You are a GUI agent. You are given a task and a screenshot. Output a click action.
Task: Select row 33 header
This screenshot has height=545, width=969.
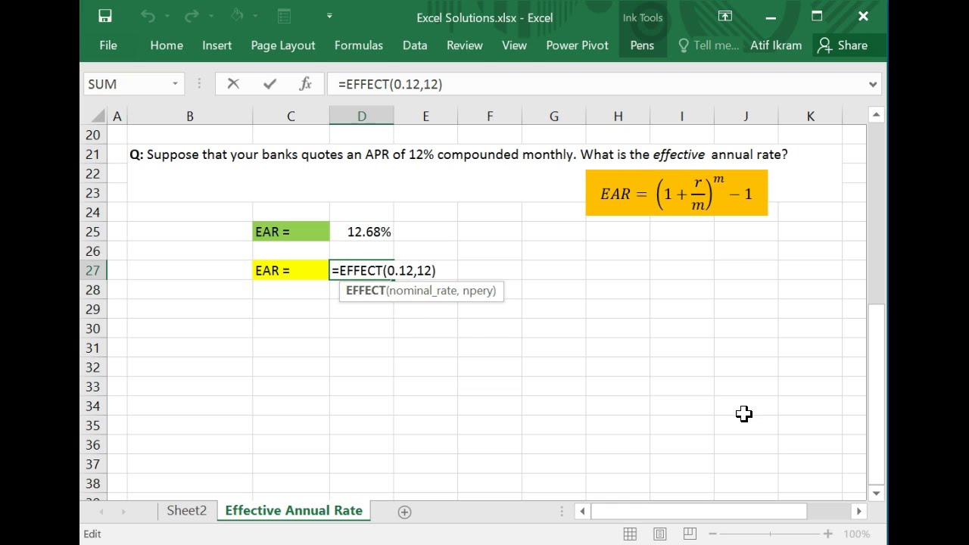click(x=93, y=387)
